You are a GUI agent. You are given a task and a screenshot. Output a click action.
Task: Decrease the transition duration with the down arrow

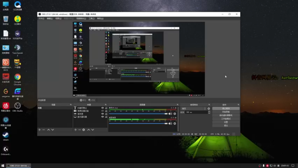coord(209,113)
